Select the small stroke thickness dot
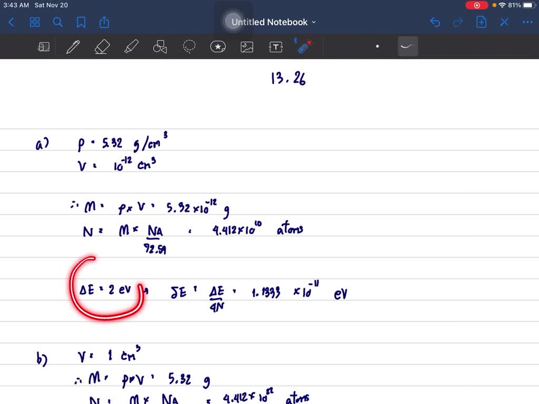Screen dimensions: 539x404 377,46
